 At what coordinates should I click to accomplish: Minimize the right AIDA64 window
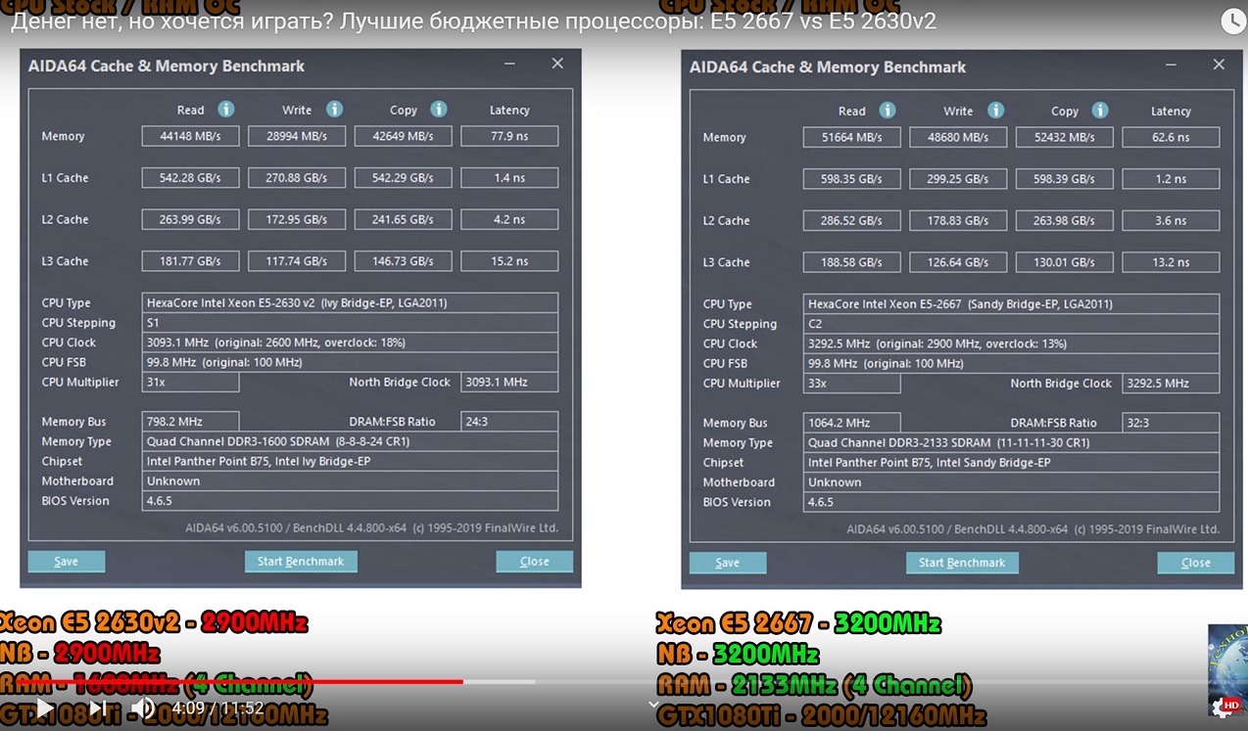pos(1173,65)
